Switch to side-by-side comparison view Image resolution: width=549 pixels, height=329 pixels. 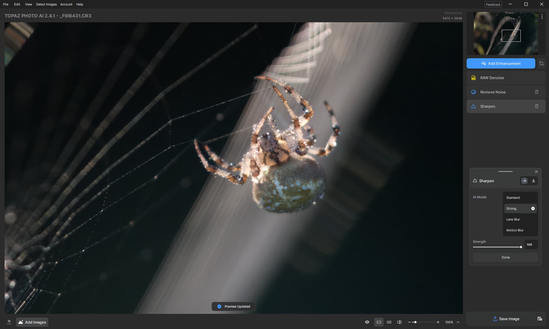389,322
